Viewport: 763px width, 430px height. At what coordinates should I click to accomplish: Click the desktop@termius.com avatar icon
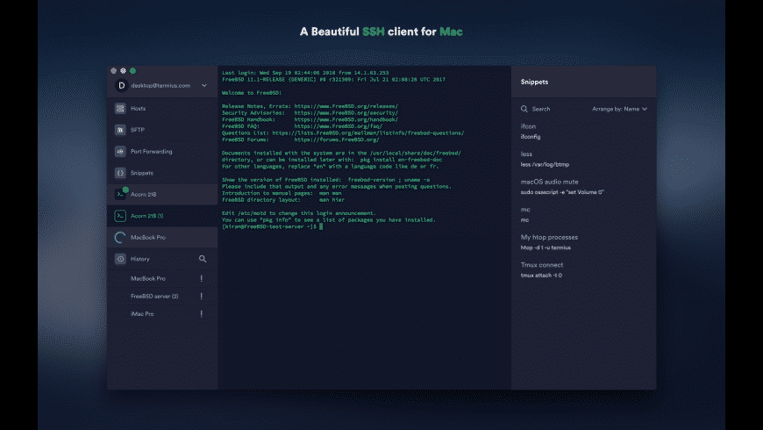click(x=121, y=86)
